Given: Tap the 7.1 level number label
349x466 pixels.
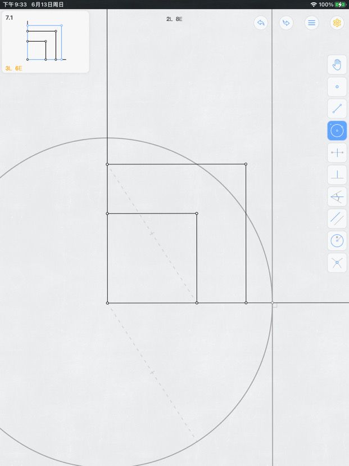Looking at the screenshot, I should [9, 17].
